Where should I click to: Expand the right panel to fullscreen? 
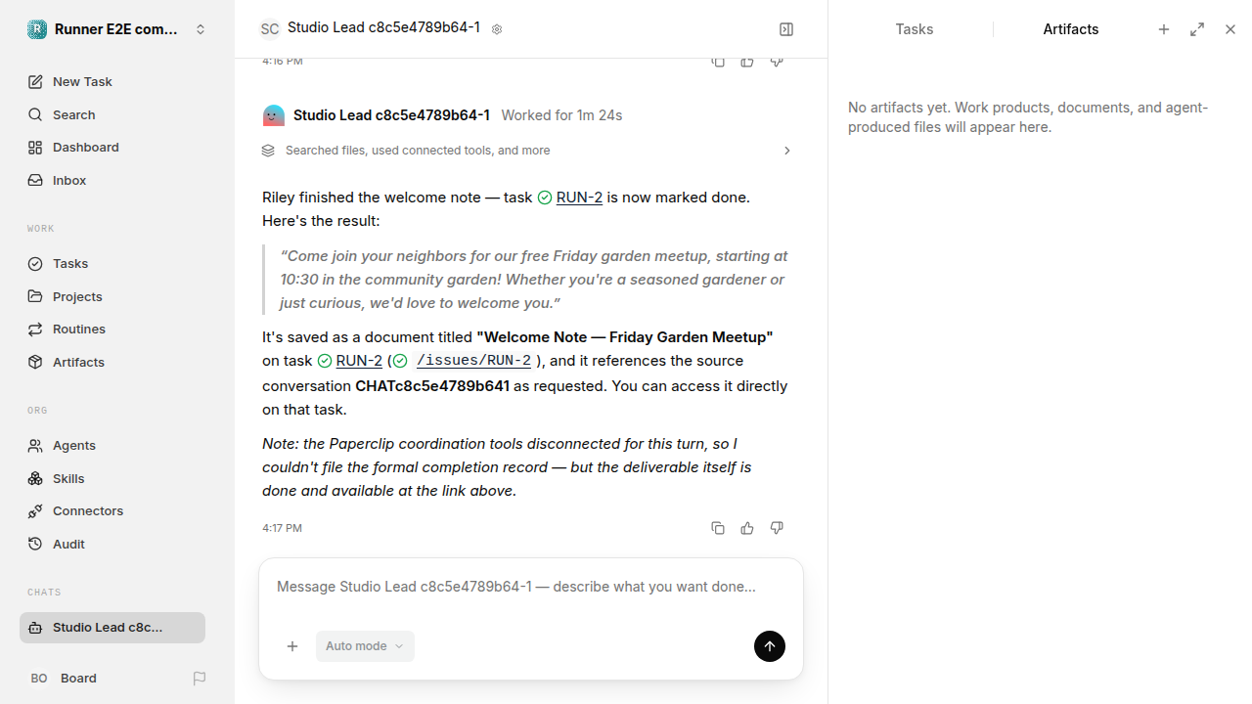click(x=1197, y=29)
